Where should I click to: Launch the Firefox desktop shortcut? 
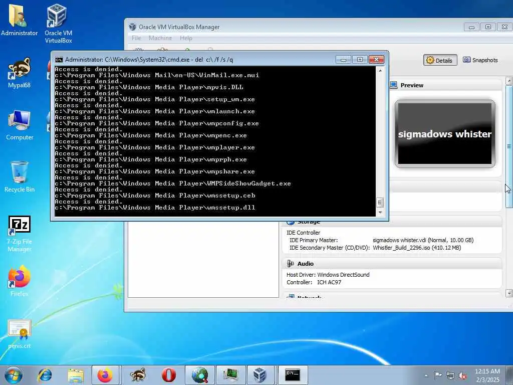click(x=20, y=281)
